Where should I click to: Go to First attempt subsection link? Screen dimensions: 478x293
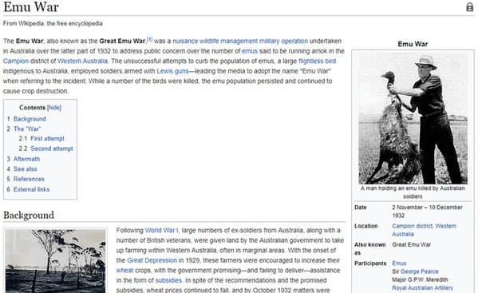pos(47,139)
